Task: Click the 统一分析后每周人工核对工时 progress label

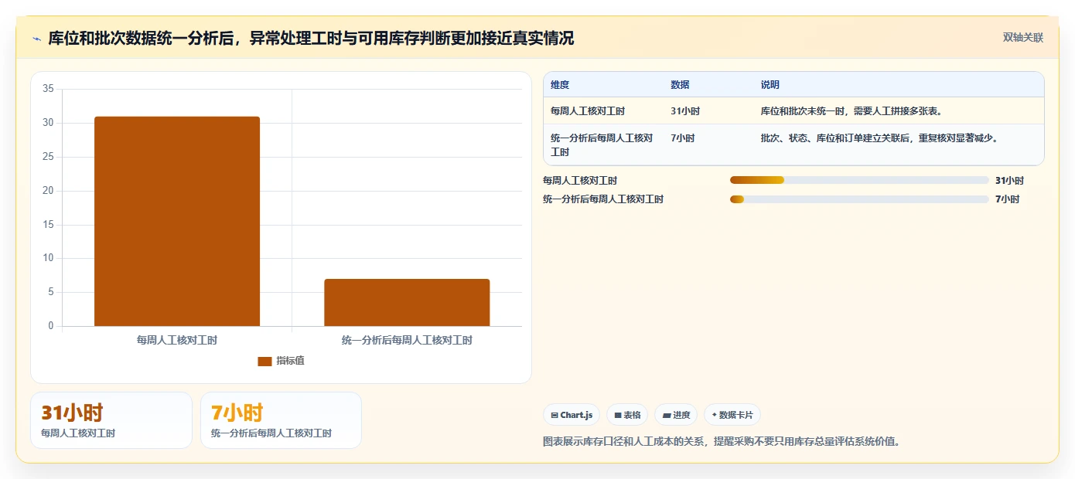Action: pos(603,199)
